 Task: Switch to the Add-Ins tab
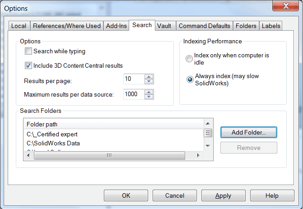coord(116,26)
